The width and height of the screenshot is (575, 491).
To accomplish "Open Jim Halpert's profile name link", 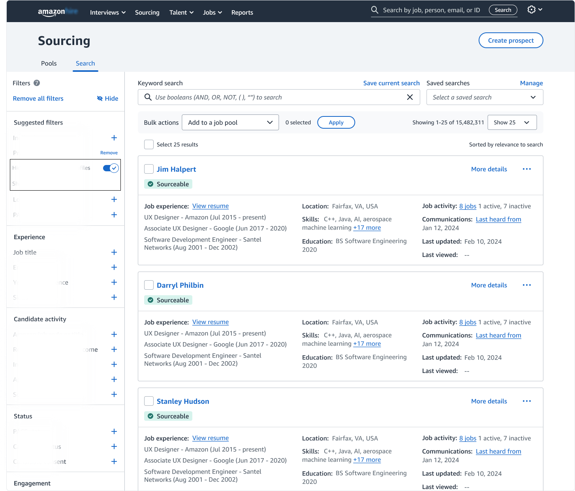I will (x=176, y=169).
